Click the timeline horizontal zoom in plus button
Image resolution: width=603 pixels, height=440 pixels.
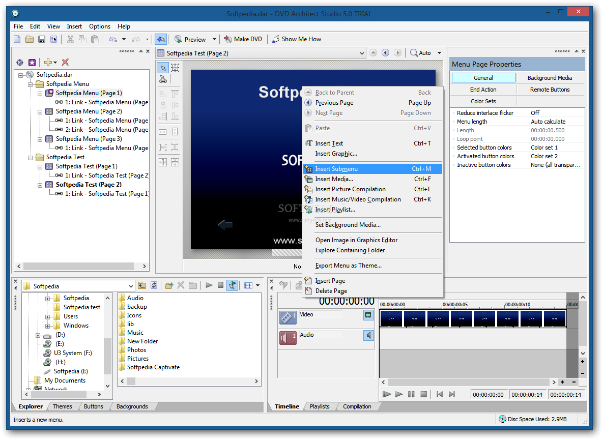click(562, 382)
